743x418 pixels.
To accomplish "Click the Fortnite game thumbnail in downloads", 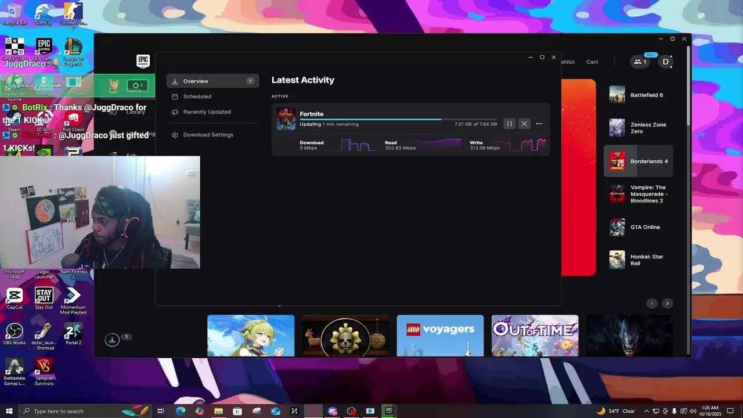I will click(286, 119).
